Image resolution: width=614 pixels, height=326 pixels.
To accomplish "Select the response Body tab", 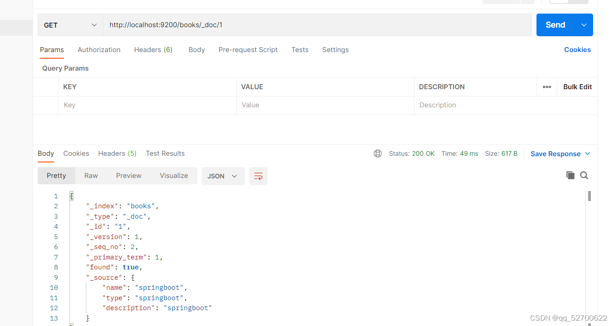I will (46, 153).
